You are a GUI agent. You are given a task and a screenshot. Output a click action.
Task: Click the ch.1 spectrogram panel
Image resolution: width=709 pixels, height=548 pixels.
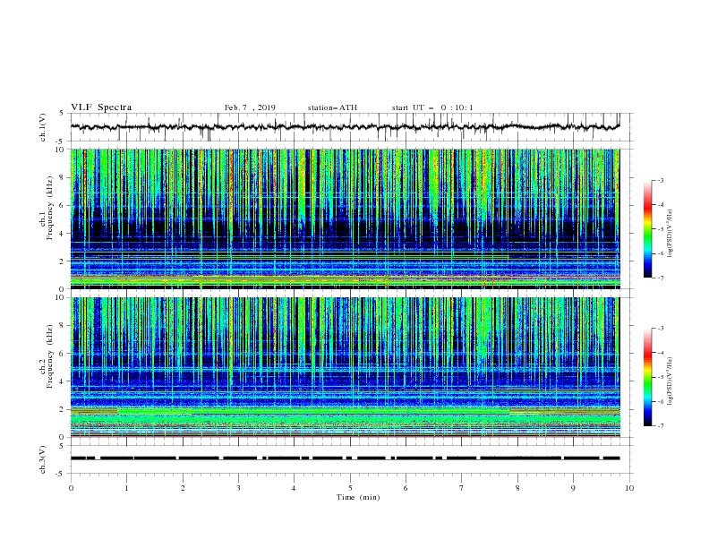(346, 218)
